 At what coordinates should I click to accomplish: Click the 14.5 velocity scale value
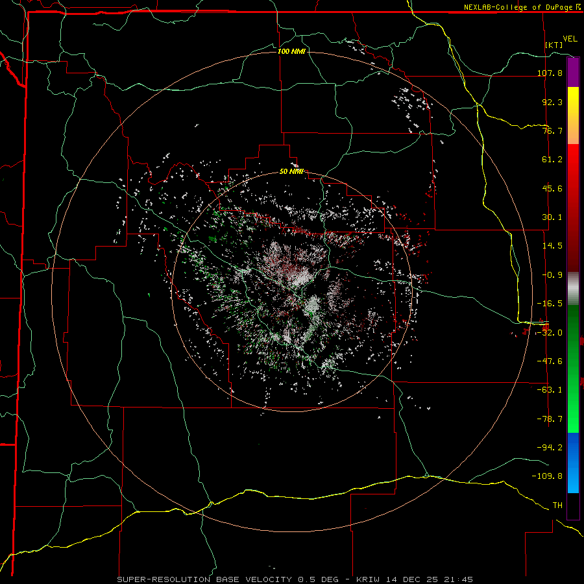(552, 246)
